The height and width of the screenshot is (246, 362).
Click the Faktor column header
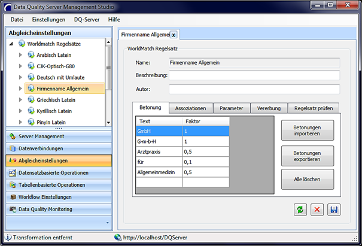(x=206, y=122)
